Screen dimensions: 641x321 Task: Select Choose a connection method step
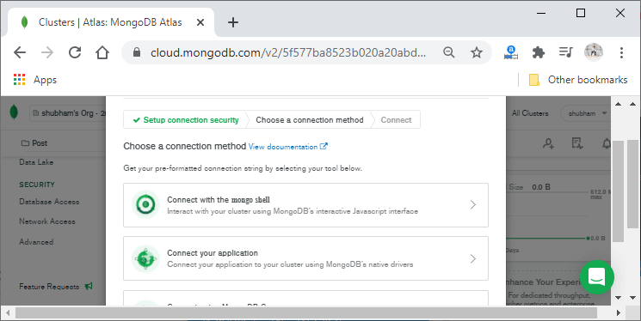click(x=310, y=120)
